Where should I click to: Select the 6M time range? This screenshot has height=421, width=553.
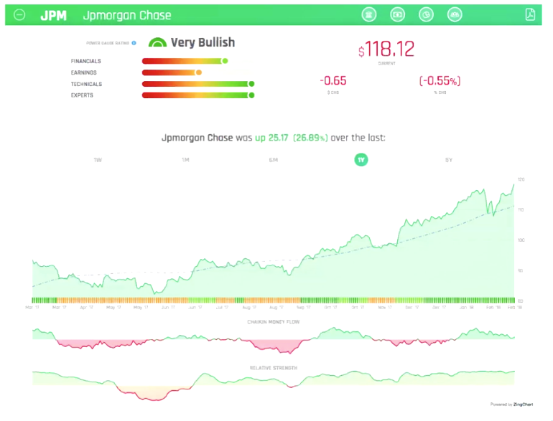(274, 160)
